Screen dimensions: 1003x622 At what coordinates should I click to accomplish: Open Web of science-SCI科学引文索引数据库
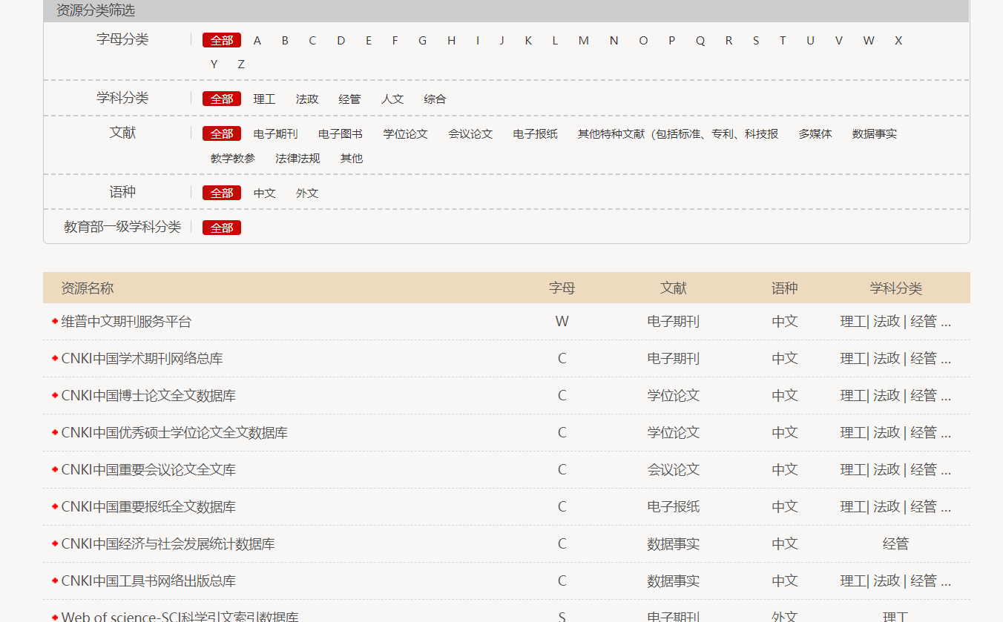[x=180, y=616]
